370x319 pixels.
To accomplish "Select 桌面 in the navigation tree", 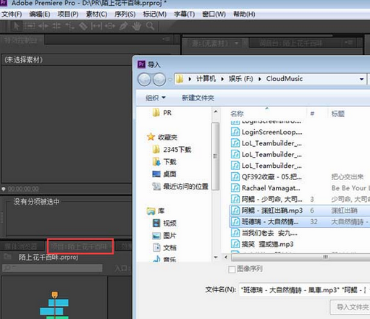I will (x=164, y=174).
